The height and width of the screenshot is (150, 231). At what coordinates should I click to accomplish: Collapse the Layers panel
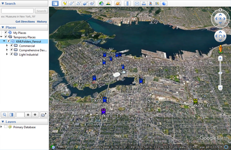coord(3,122)
